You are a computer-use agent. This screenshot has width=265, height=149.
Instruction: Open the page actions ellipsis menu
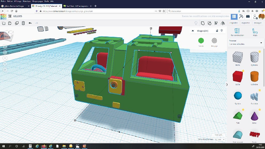click(156, 11)
